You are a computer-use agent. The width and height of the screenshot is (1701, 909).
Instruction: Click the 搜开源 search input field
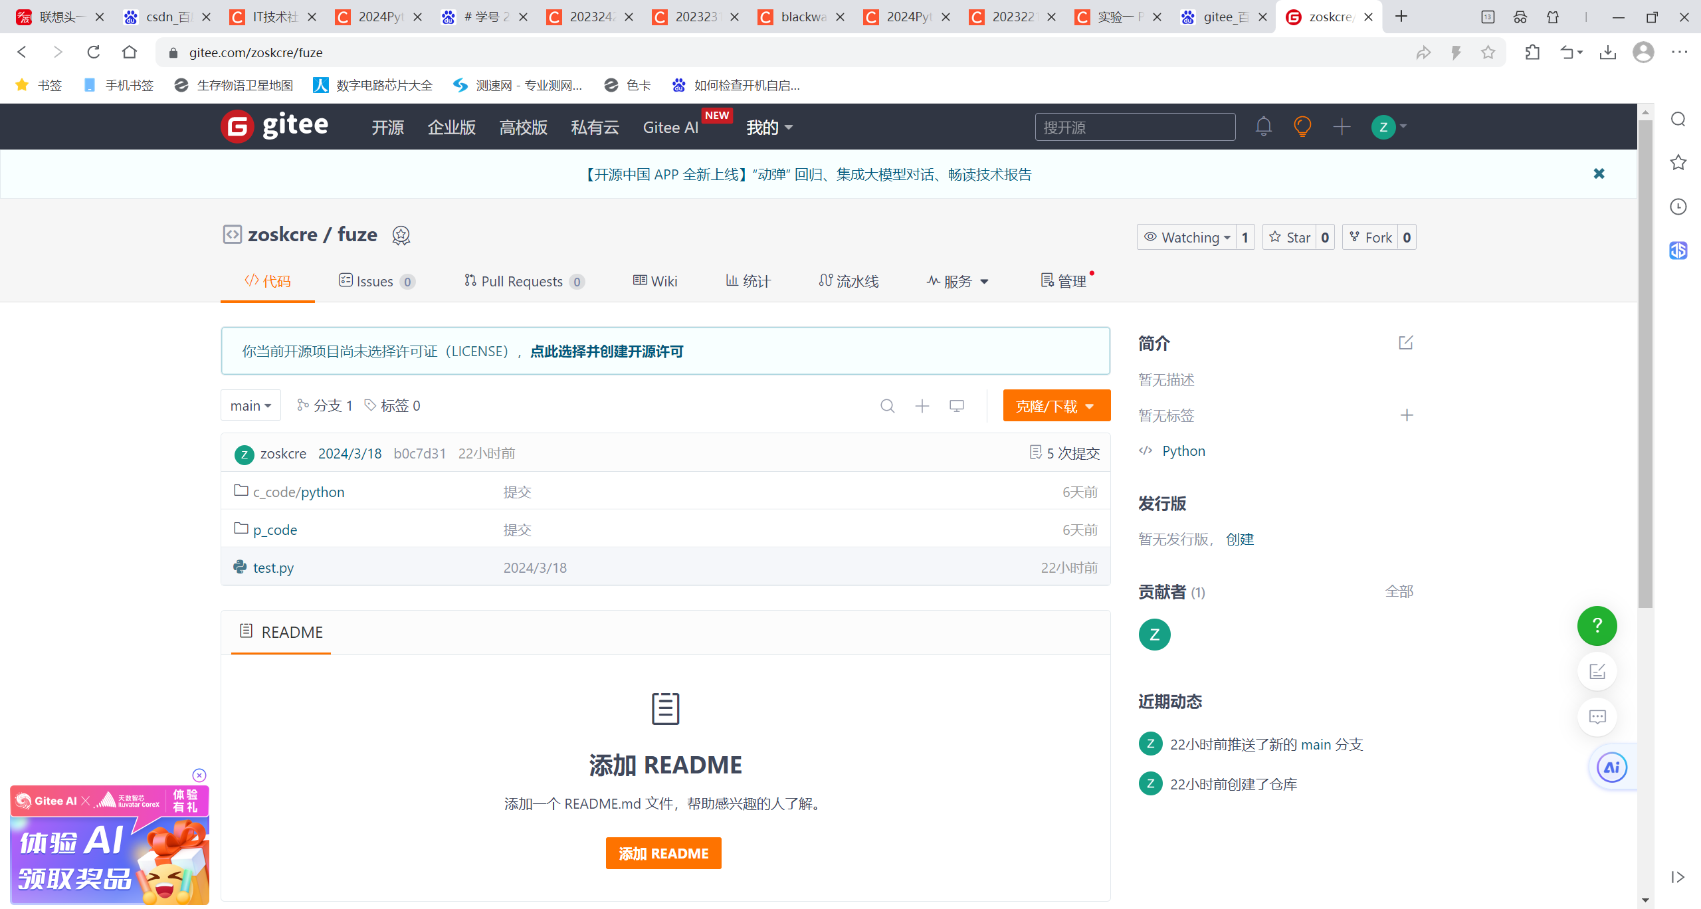click(1134, 127)
